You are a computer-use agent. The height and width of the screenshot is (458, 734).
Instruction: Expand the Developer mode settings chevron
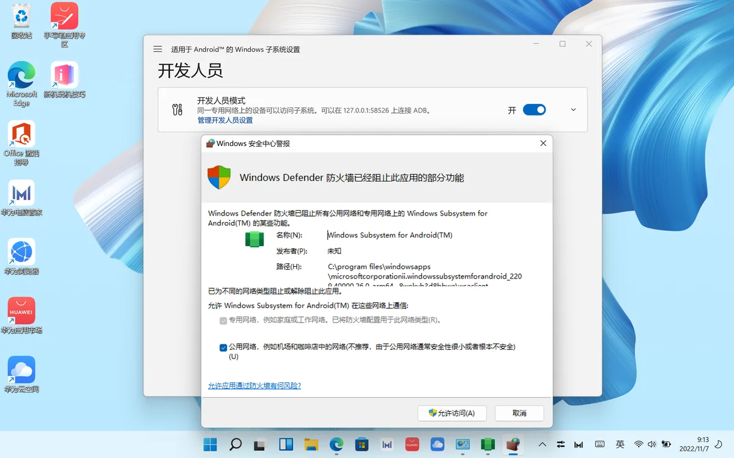point(573,110)
